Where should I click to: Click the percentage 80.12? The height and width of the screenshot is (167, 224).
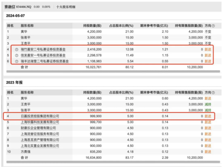pos(129,67)
